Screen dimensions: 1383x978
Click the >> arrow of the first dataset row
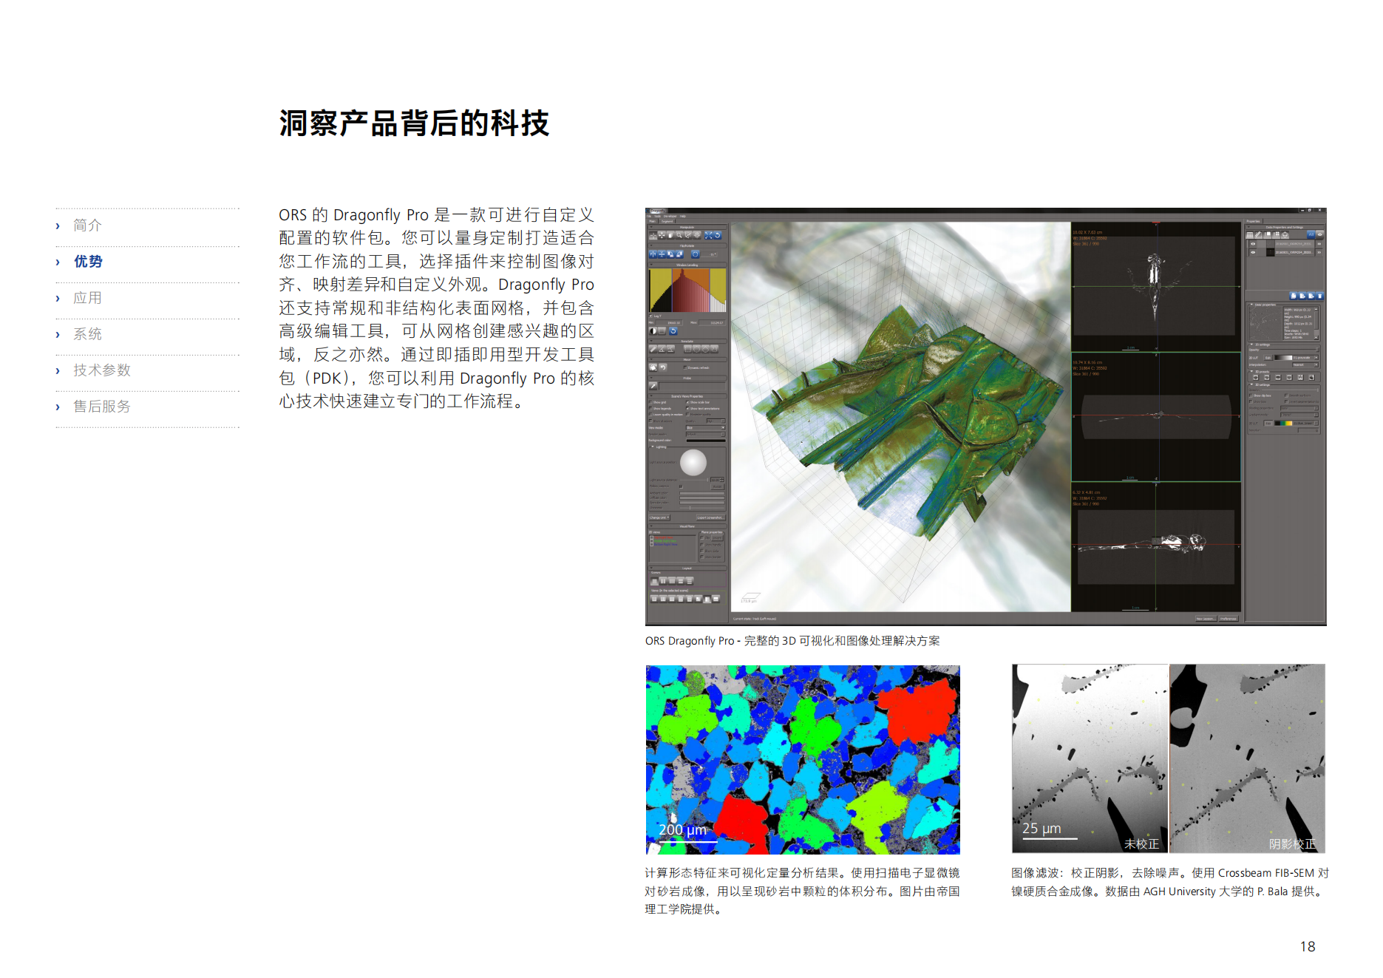click(1319, 244)
